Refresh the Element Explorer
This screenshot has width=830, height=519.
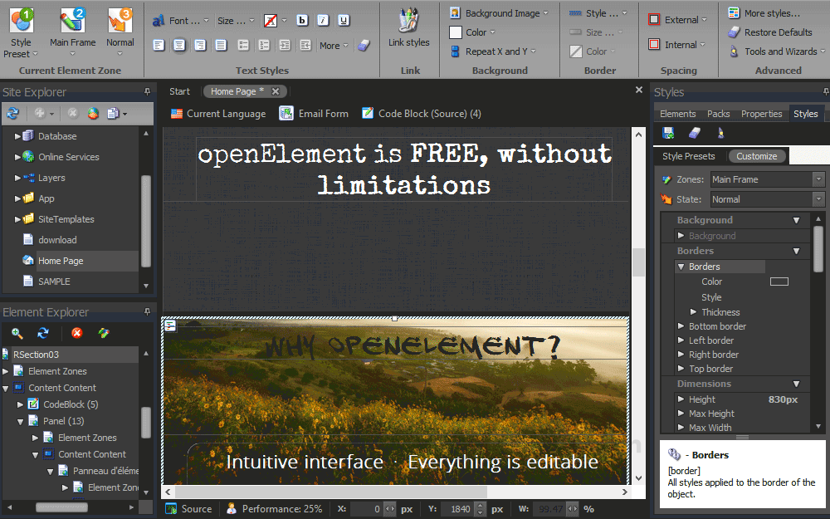[x=43, y=334]
